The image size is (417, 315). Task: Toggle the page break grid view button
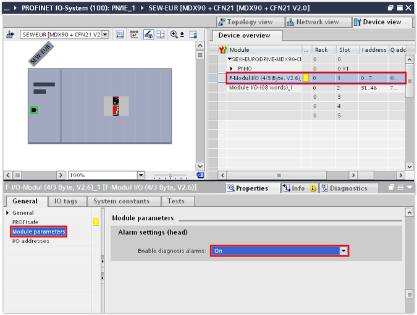click(x=161, y=35)
